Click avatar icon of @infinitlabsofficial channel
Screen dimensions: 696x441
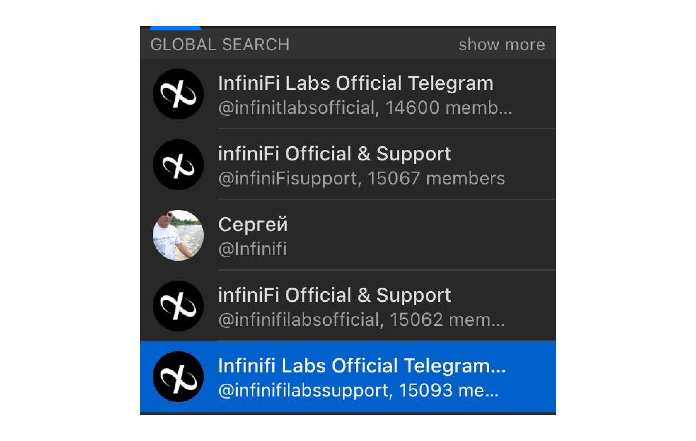click(178, 94)
